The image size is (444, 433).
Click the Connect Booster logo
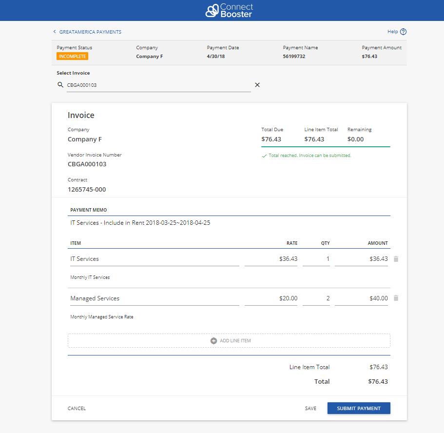coord(229,11)
